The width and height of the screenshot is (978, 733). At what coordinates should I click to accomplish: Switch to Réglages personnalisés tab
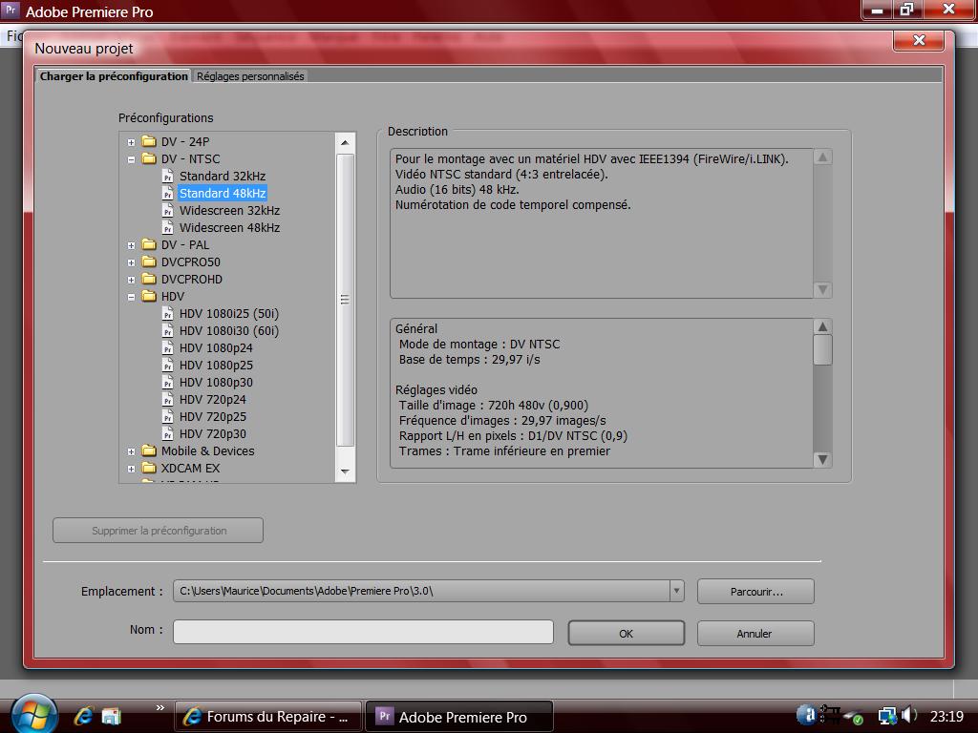coord(250,76)
